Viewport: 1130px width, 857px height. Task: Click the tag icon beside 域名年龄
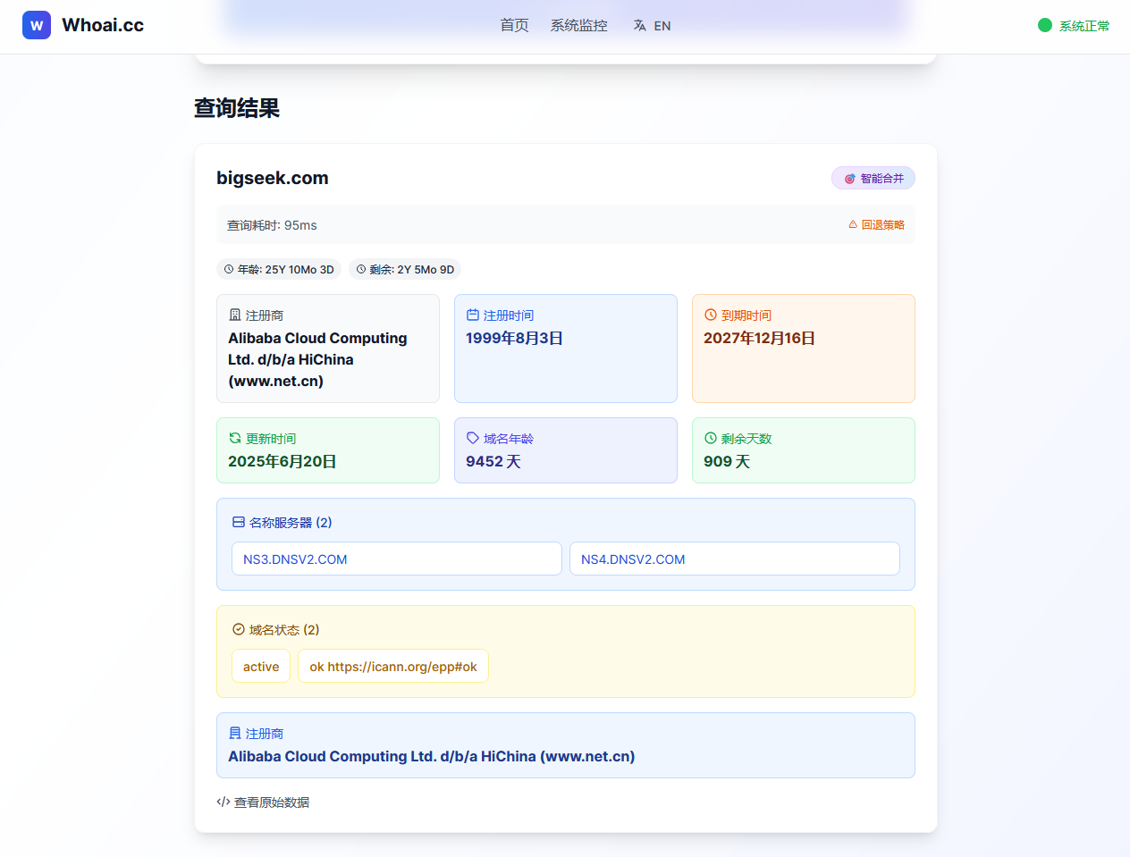[473, 438]
